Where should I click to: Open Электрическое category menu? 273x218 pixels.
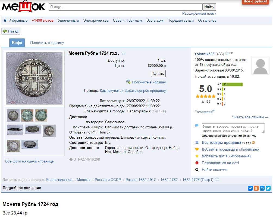coord(96,21)
